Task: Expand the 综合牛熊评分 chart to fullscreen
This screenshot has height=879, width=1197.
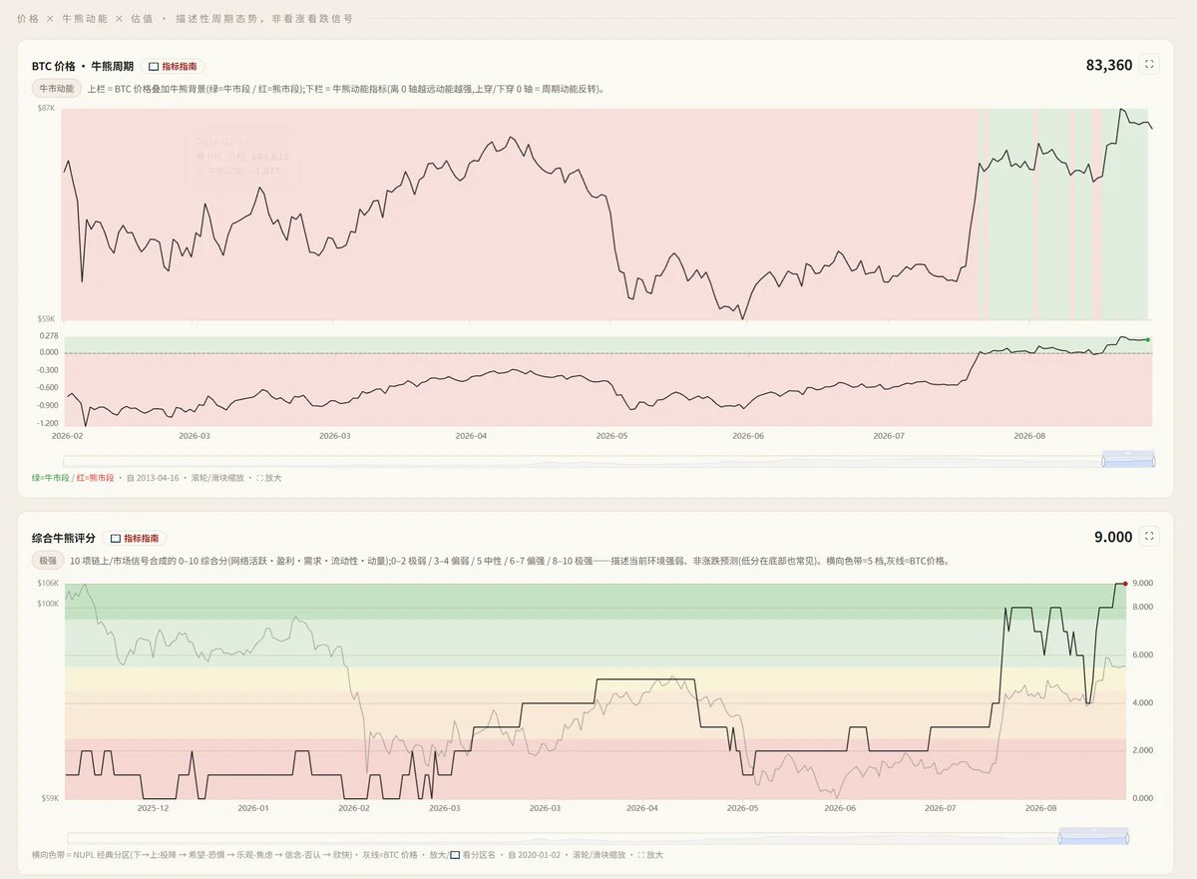Action: [x=1149, y=537]
